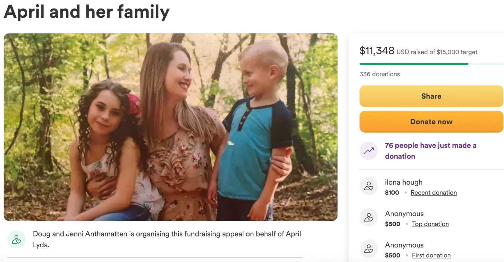Click the donor name ilona hough
The height and width of the screenshot is (262, 504).
coord(404,182)
